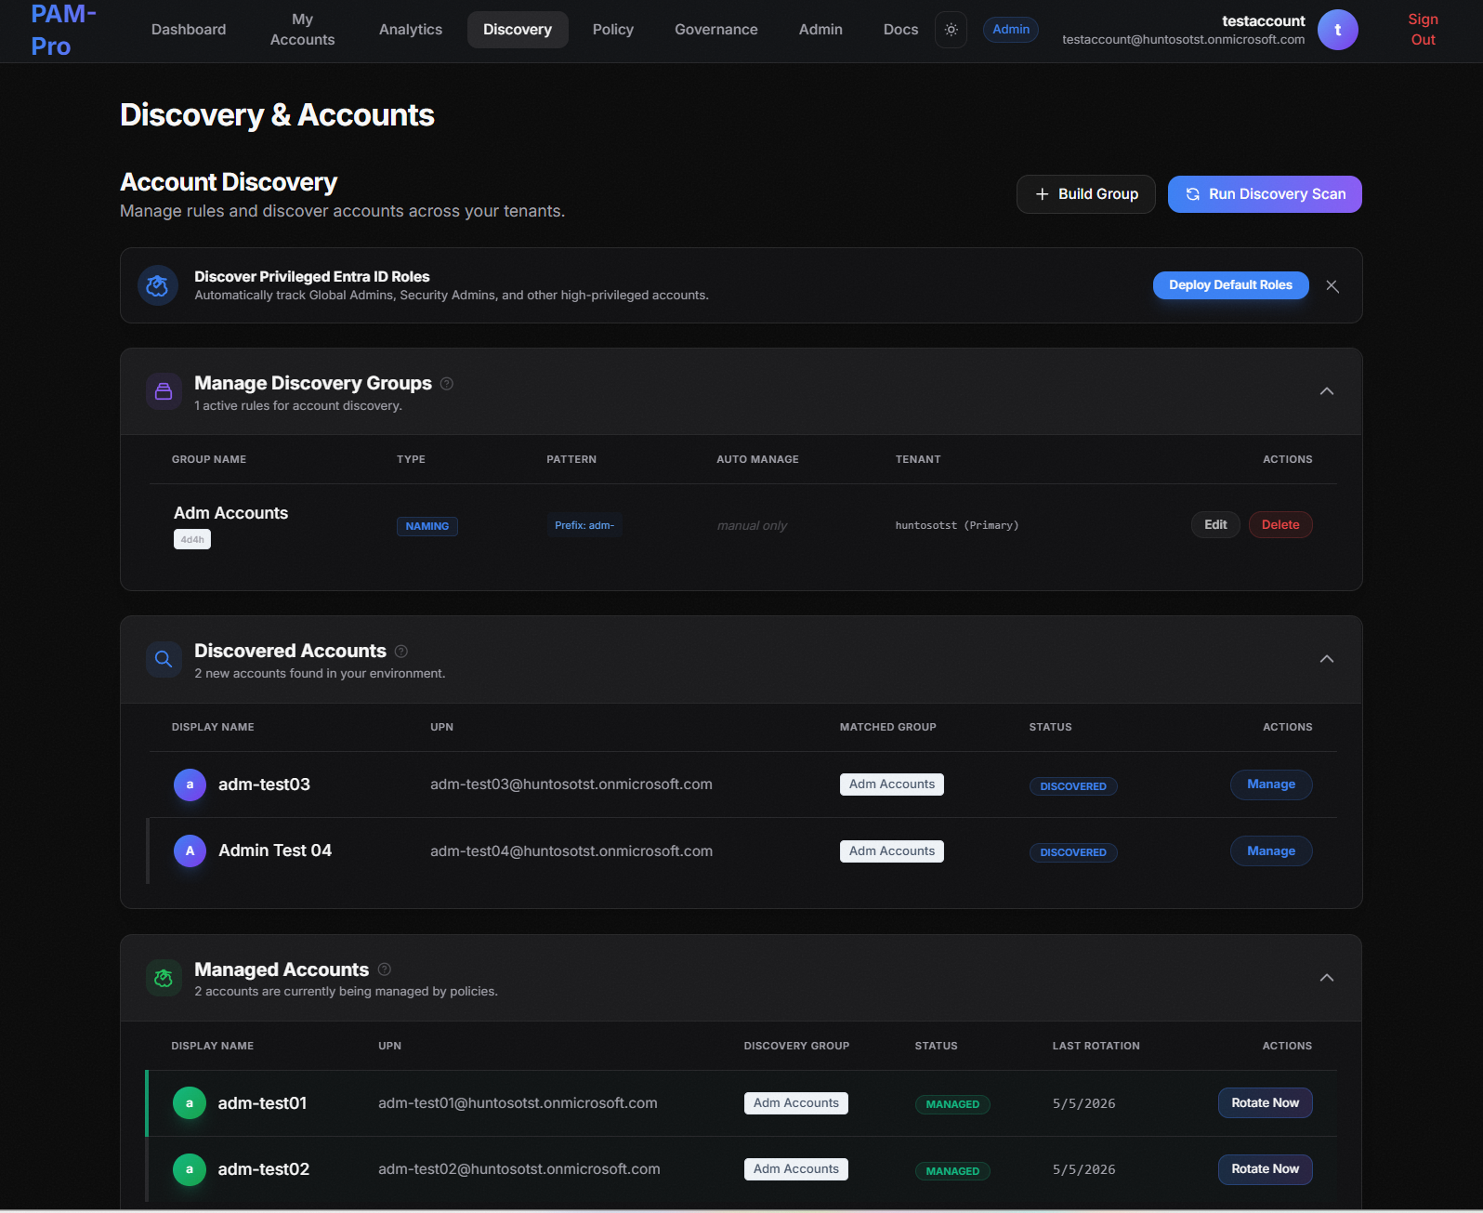
Task: Click the Admin role badge
Action: coord(1011,30)
